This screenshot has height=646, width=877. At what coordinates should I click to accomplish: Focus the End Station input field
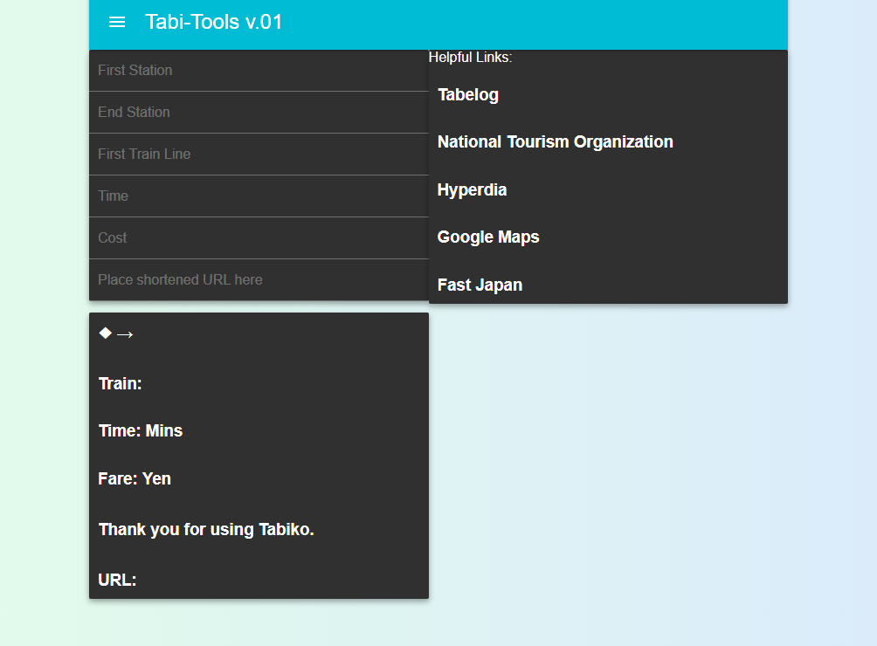[x=259, y=113]
